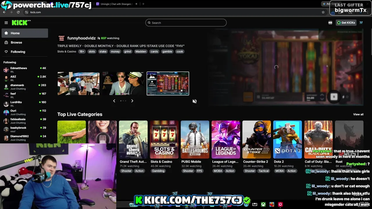Open the Slots & Casino link under stream title
The image size is (372, 209).
pos(67,51)
